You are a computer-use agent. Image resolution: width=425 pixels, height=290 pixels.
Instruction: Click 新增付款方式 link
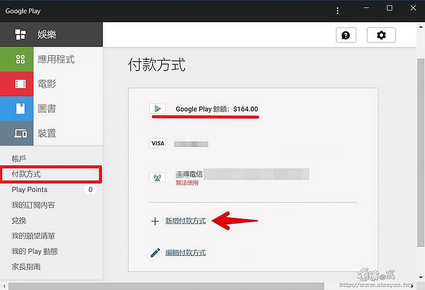click(x=186, y=221)
